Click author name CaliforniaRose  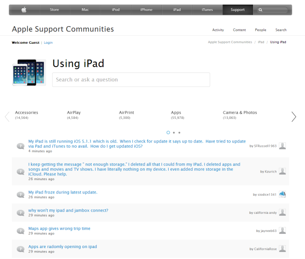coord(265,249)
